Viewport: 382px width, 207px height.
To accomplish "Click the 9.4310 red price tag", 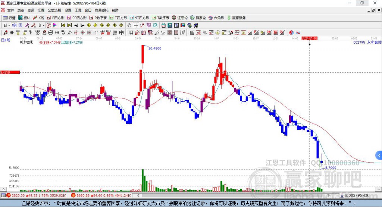I will [x=10, y=72].
